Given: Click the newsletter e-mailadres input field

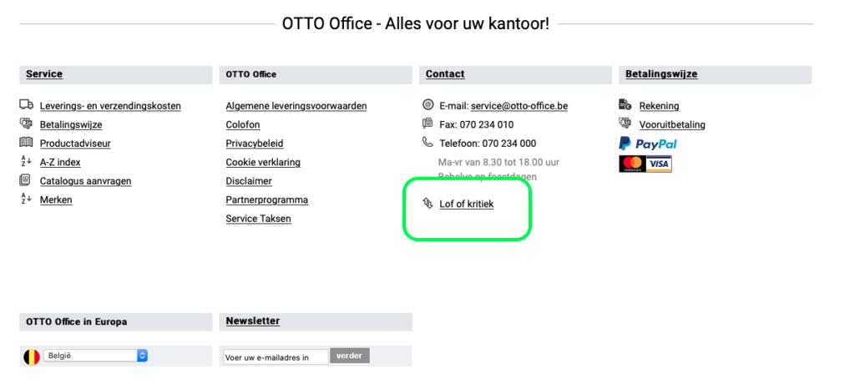Looking at the screenshot, I should pos(276,357).
